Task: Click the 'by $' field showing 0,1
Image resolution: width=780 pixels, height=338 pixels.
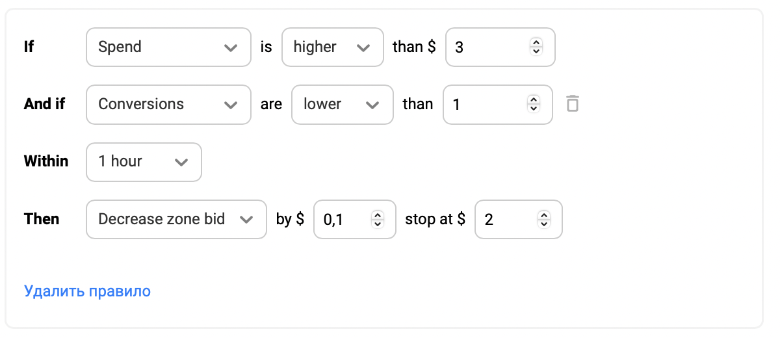Action: pos(354,219)
